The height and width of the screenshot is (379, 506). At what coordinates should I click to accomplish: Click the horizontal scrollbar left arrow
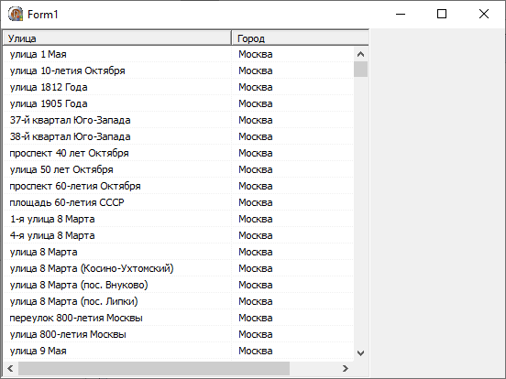click(10, 368)
